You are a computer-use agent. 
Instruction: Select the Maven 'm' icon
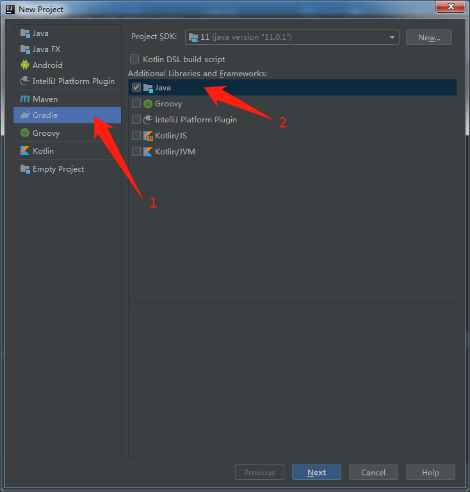pyautogui.click(x=25, y=99)
